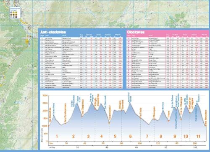The width and height of the screenshot is (210, 152).
Task: Click the Anti-clockwise table heading
Action: point(53,32)
